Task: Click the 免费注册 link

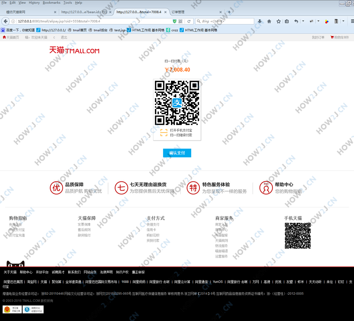Action: pos(15,225)
